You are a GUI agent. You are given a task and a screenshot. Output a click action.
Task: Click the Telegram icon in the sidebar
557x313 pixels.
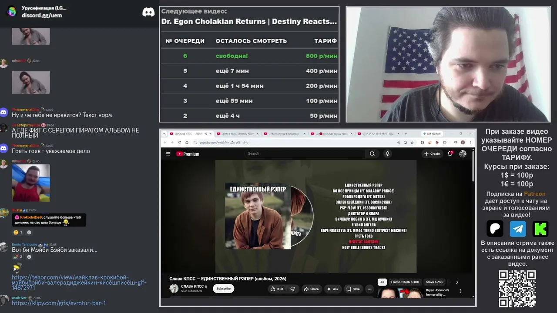[518, 229]
